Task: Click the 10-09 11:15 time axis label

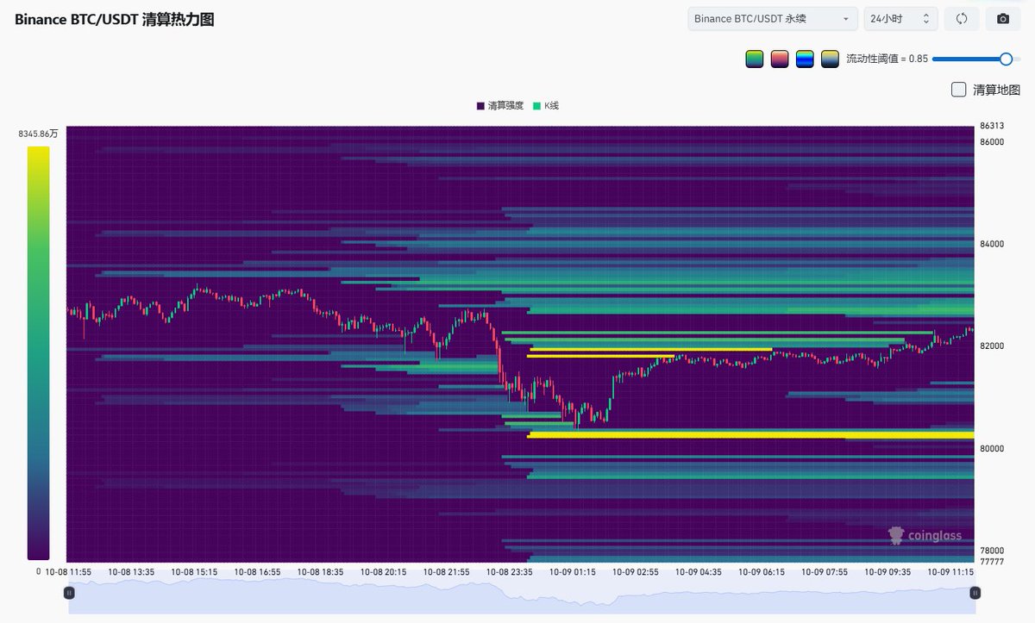Action: click(x=950, y=571)
